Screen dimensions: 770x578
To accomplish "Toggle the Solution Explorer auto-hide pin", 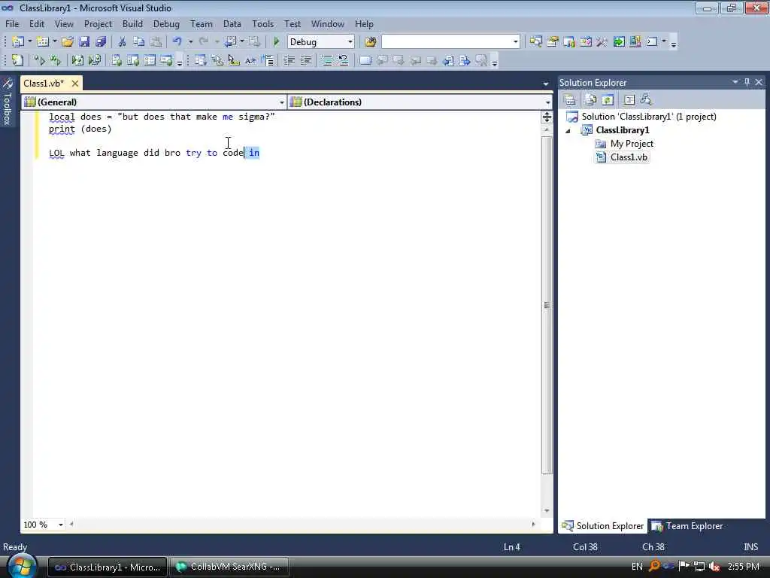I will click(747, 82).
